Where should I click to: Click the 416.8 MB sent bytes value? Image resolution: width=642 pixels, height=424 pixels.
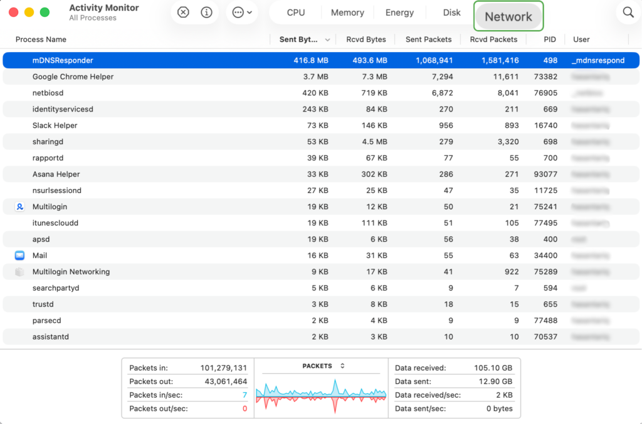pyautogui.click(x=311, y=61)
